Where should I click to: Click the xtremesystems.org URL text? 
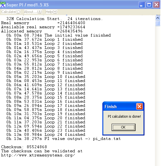coord(38,155)
